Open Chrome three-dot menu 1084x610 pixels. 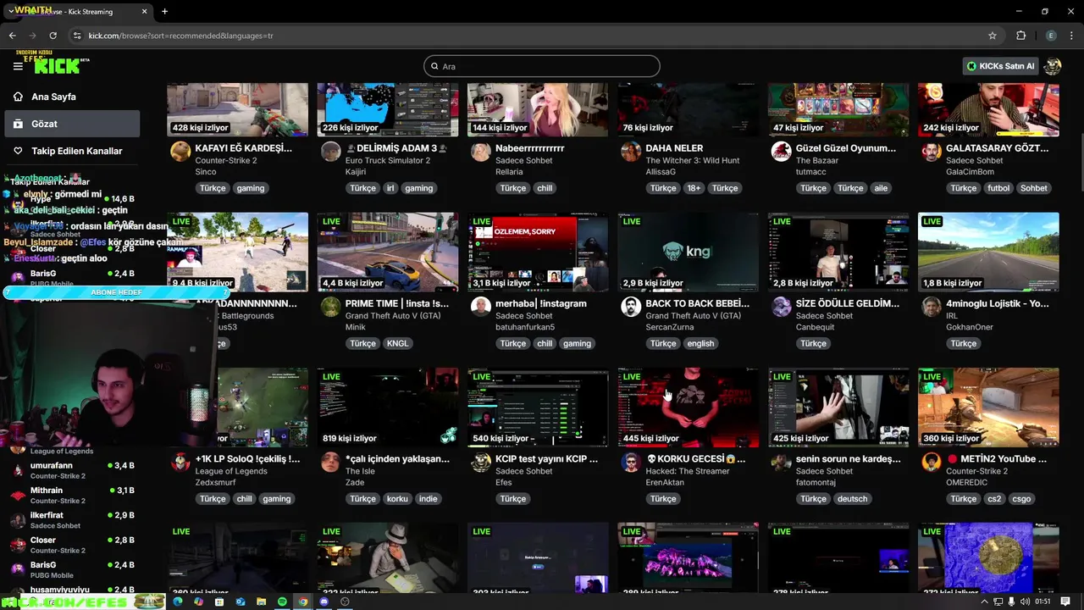1071,36
